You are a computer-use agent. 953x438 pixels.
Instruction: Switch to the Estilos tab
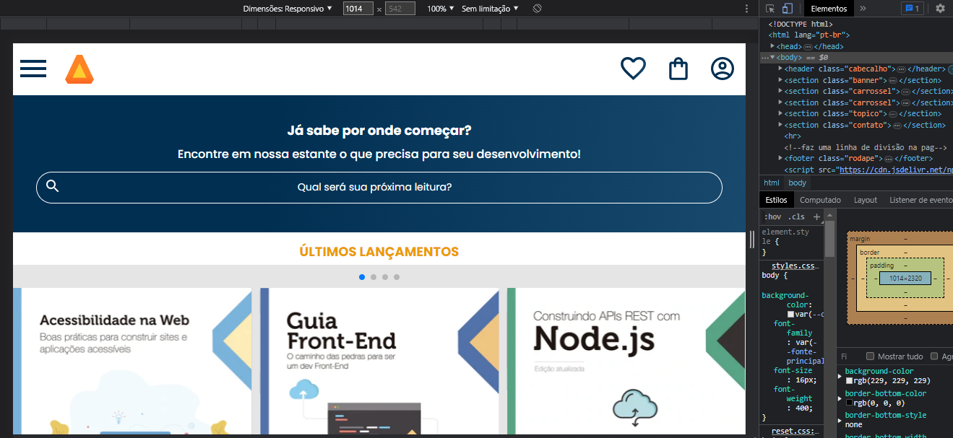(x=777, y=200)
